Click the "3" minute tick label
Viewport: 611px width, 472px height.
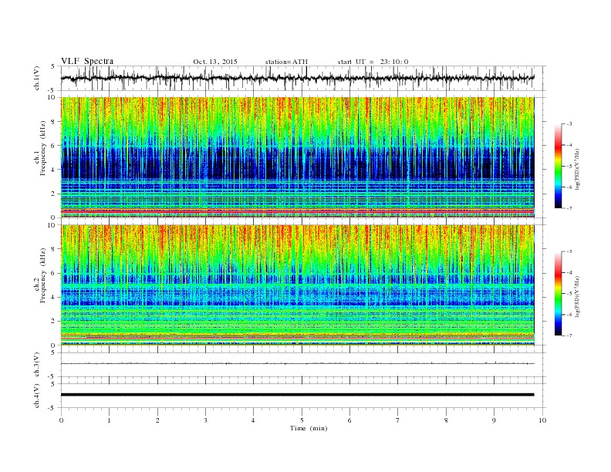[x=205, y=420]
